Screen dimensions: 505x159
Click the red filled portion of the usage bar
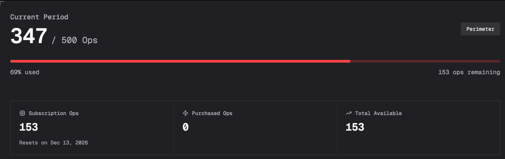[x=180, y=61]
